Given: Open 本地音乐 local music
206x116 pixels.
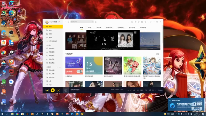Looking at the screenshot, I should (53, 56).
